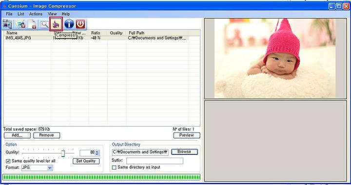Click the Output Directory path field
The width and height of the screenshot is (351, 185).
(x=140, y=152)
